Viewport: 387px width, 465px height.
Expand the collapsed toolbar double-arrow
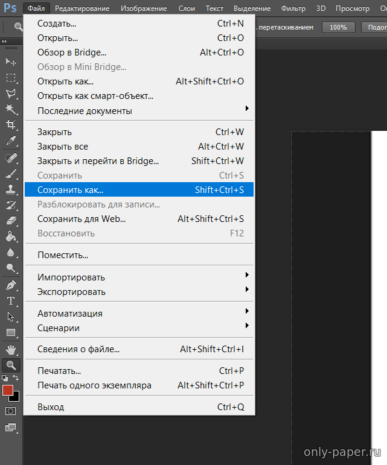5,41
